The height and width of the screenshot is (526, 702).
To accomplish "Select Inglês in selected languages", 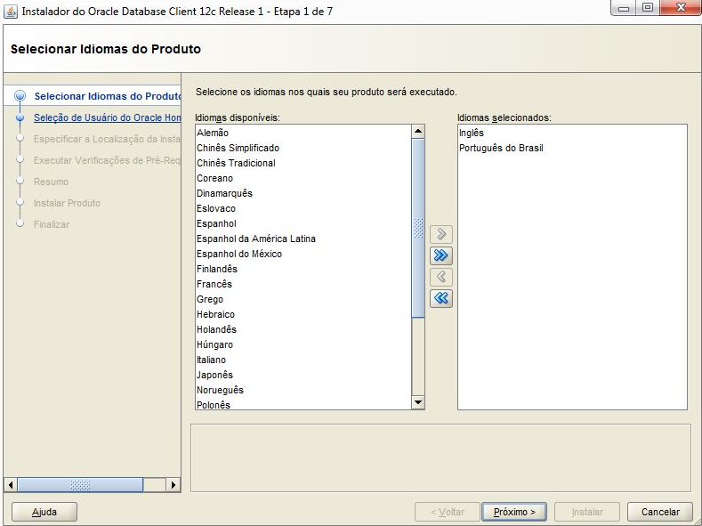I will [x=572, y=133].
